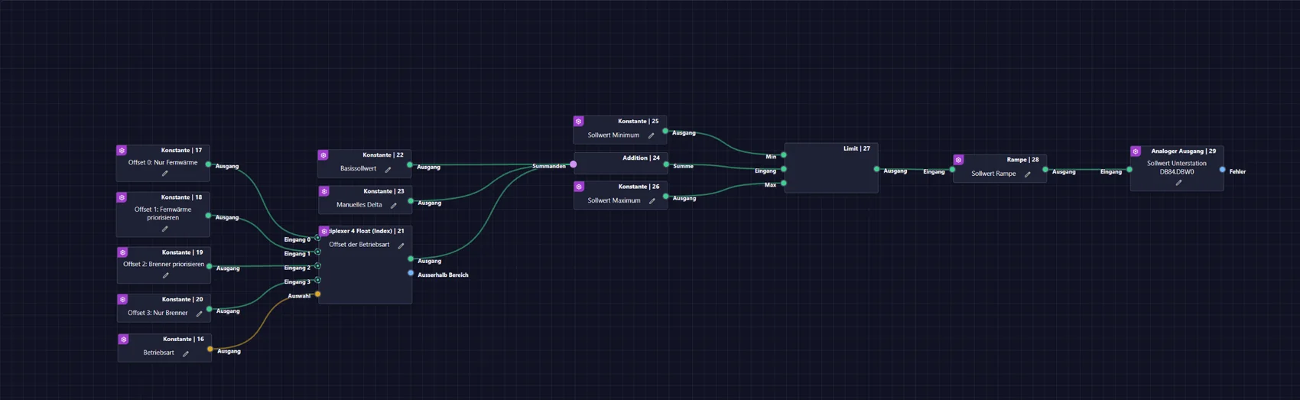Click the Ausgang port of Limit 27
The height and width of the screenshot is (400, 1300).
click(x=876, y=169)
